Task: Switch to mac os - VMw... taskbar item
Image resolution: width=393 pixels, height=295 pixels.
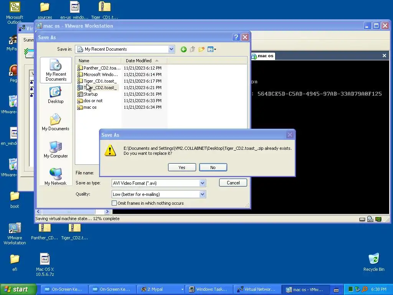Action: tap(305, 289)
